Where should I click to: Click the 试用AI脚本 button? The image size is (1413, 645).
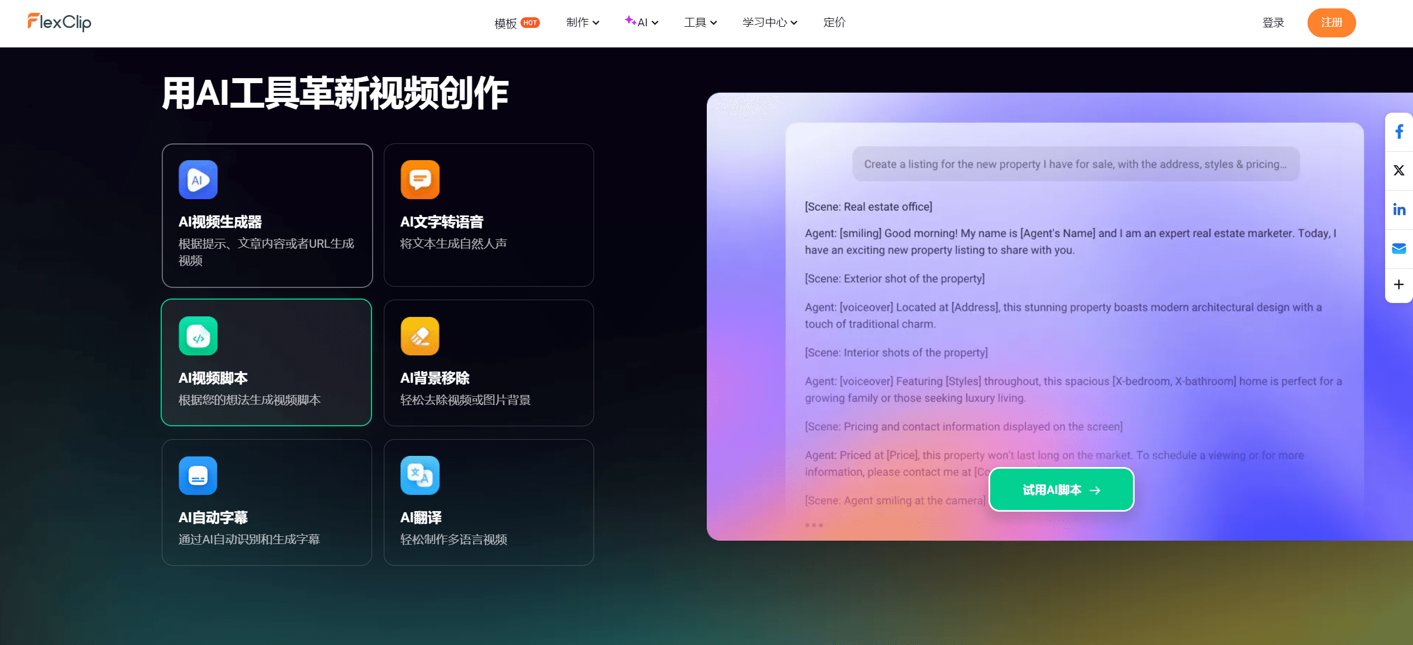1060,489
